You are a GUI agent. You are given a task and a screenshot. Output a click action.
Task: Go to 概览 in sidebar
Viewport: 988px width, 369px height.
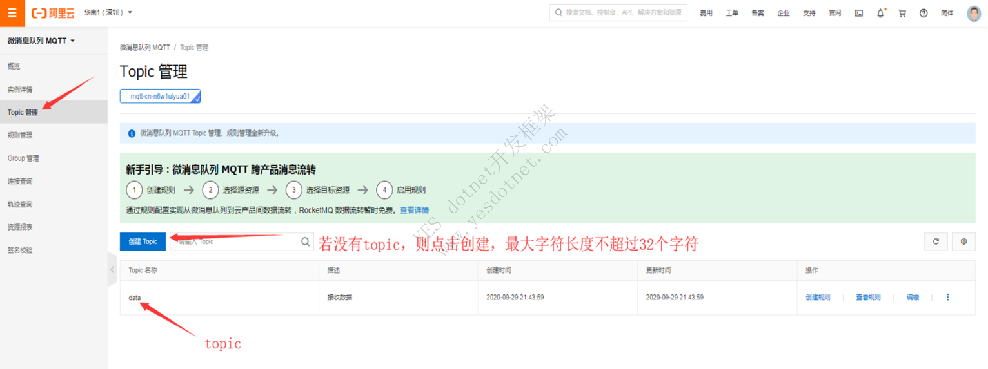tap(15, 66)
